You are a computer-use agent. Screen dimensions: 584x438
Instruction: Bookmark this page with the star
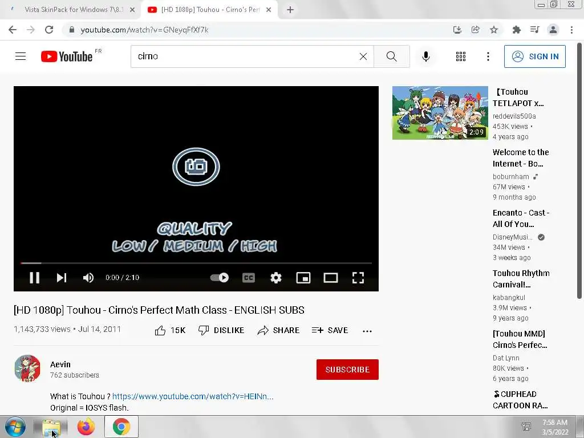point(494,30)
